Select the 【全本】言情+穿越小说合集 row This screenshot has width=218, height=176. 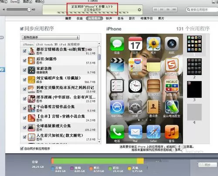(59, 118)
